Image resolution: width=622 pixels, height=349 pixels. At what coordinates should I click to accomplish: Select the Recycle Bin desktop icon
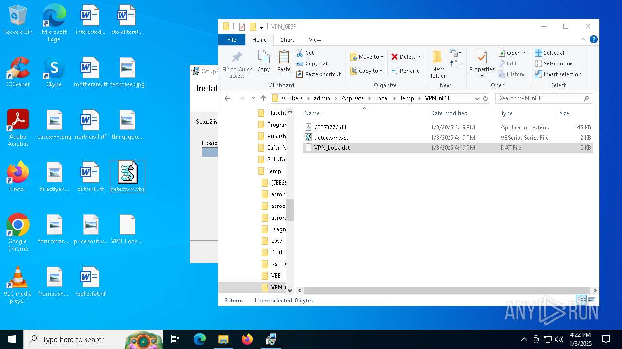pos(18,20)
